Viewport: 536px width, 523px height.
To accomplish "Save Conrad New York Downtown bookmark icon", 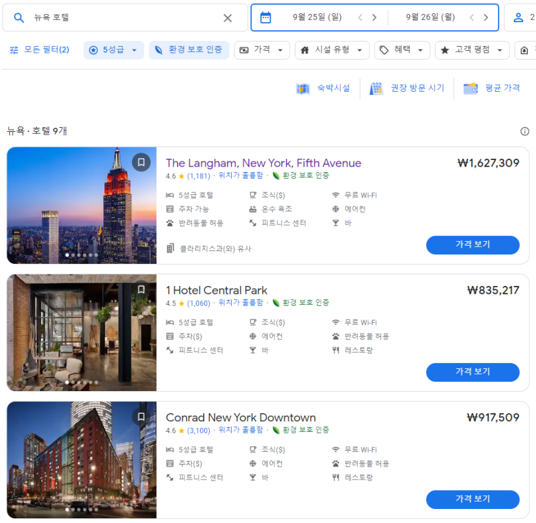I will coord(141,417).
